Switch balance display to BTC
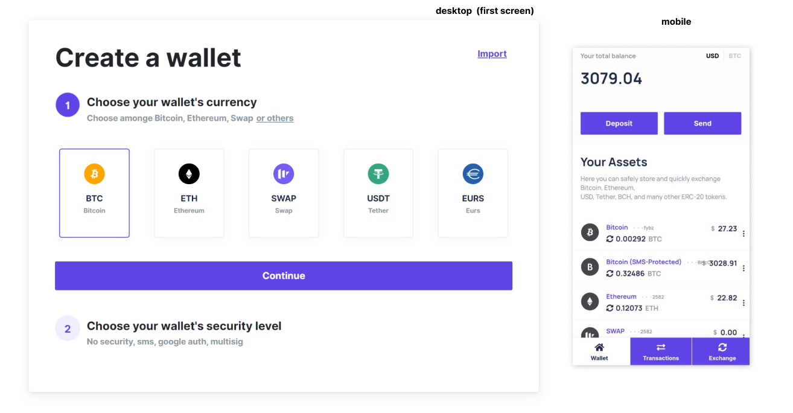 [x=734, y=56]
